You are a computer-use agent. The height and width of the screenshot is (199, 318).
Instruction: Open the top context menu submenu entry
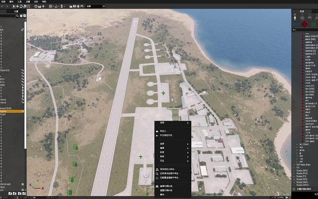coord(173,123)
